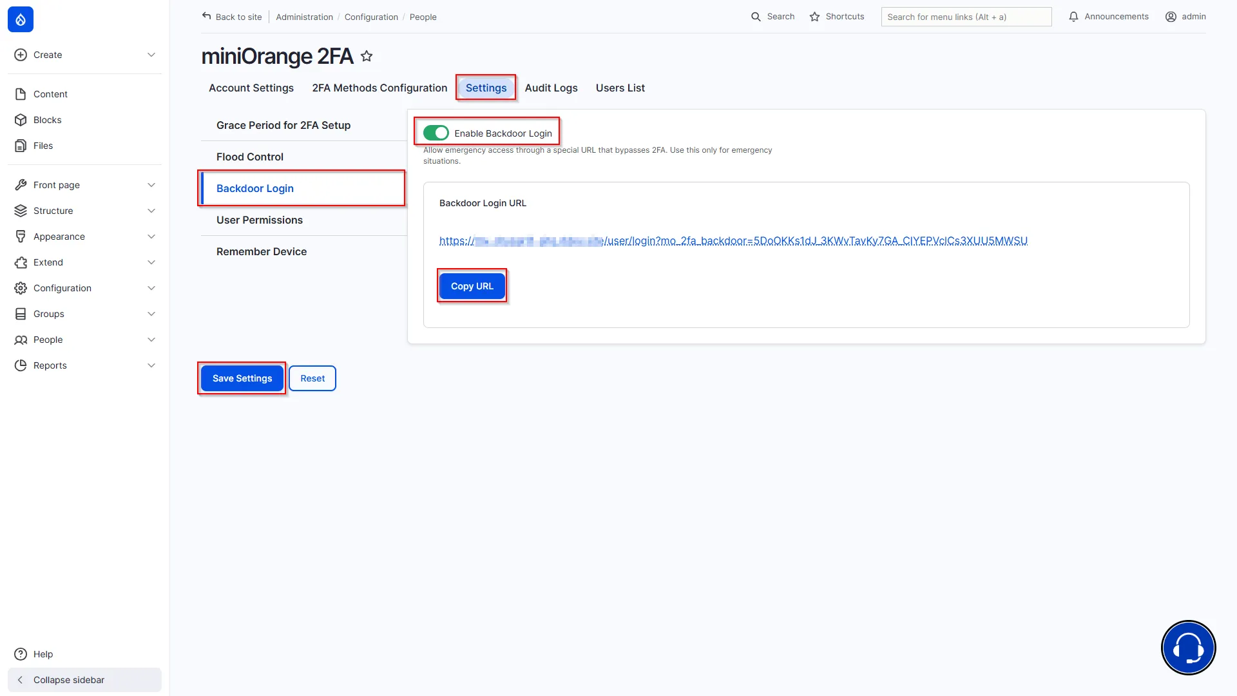Open Content via its page icon
The height and width of the screenshot is (696, 1237).
21,94
